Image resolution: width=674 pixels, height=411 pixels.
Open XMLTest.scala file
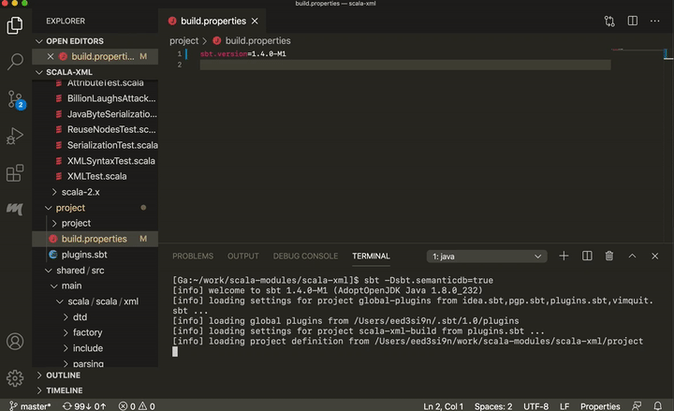tap(95, 176)
